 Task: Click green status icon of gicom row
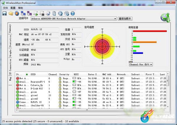tap(17, 92)
